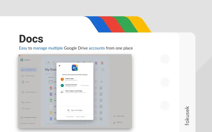212x132 pixels.
Task: Open Settings in the sidebar
Action: click(26, 102)
